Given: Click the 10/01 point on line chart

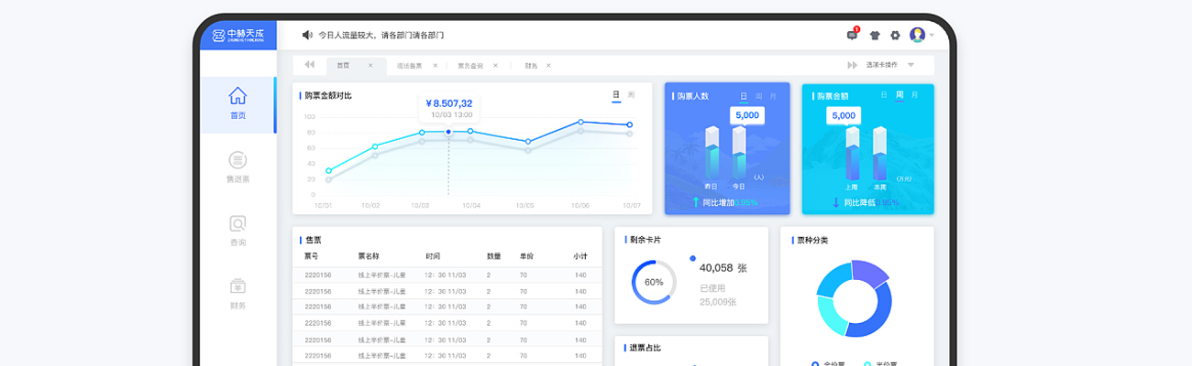Looking at the screenshot, I should tap(328, 170).
